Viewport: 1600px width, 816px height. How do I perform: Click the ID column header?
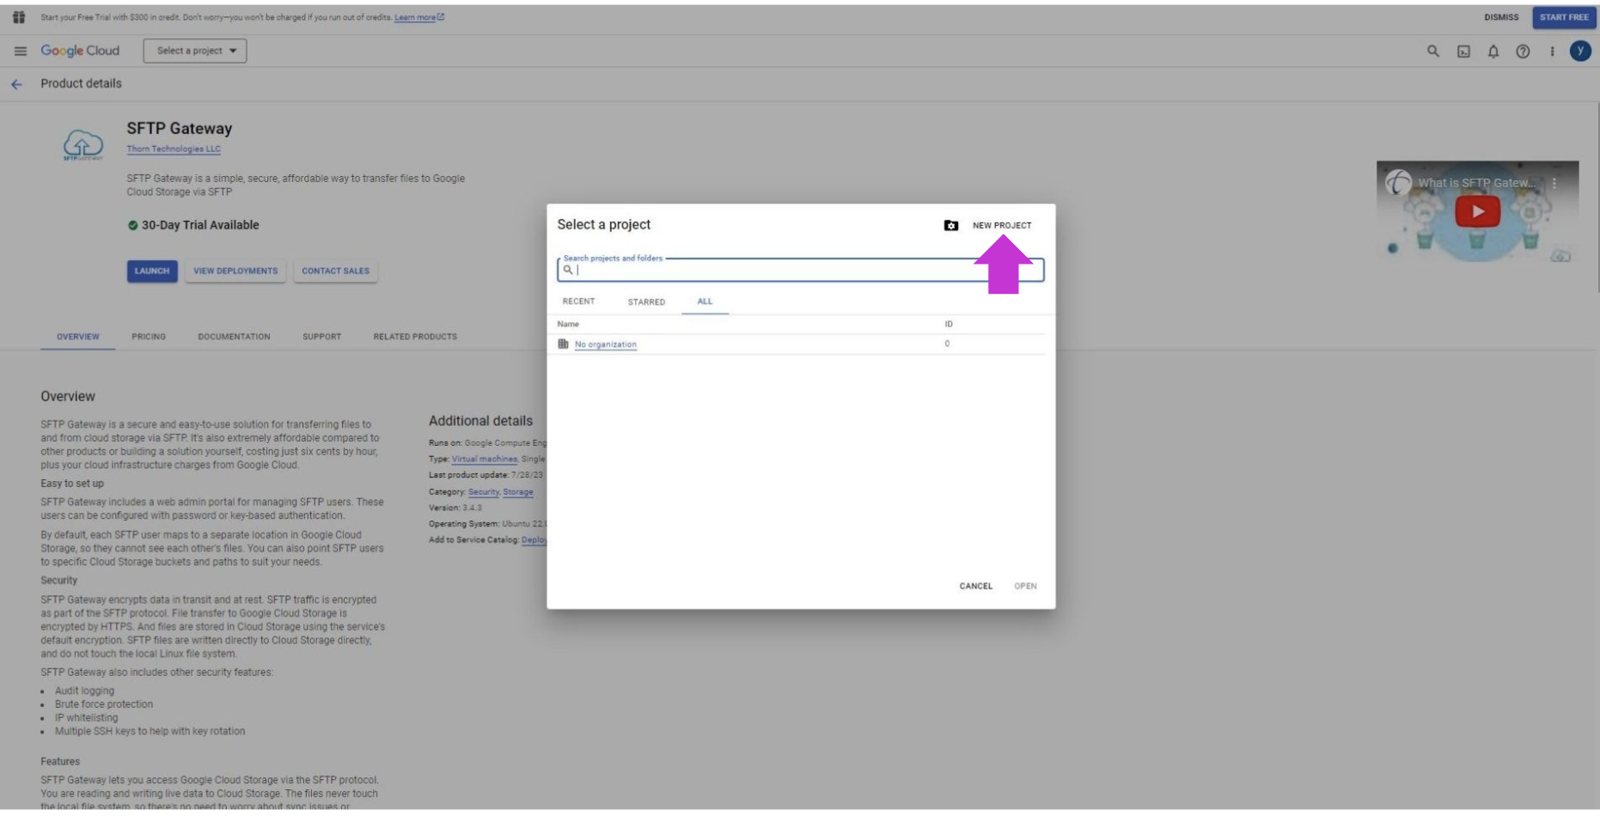949,325
